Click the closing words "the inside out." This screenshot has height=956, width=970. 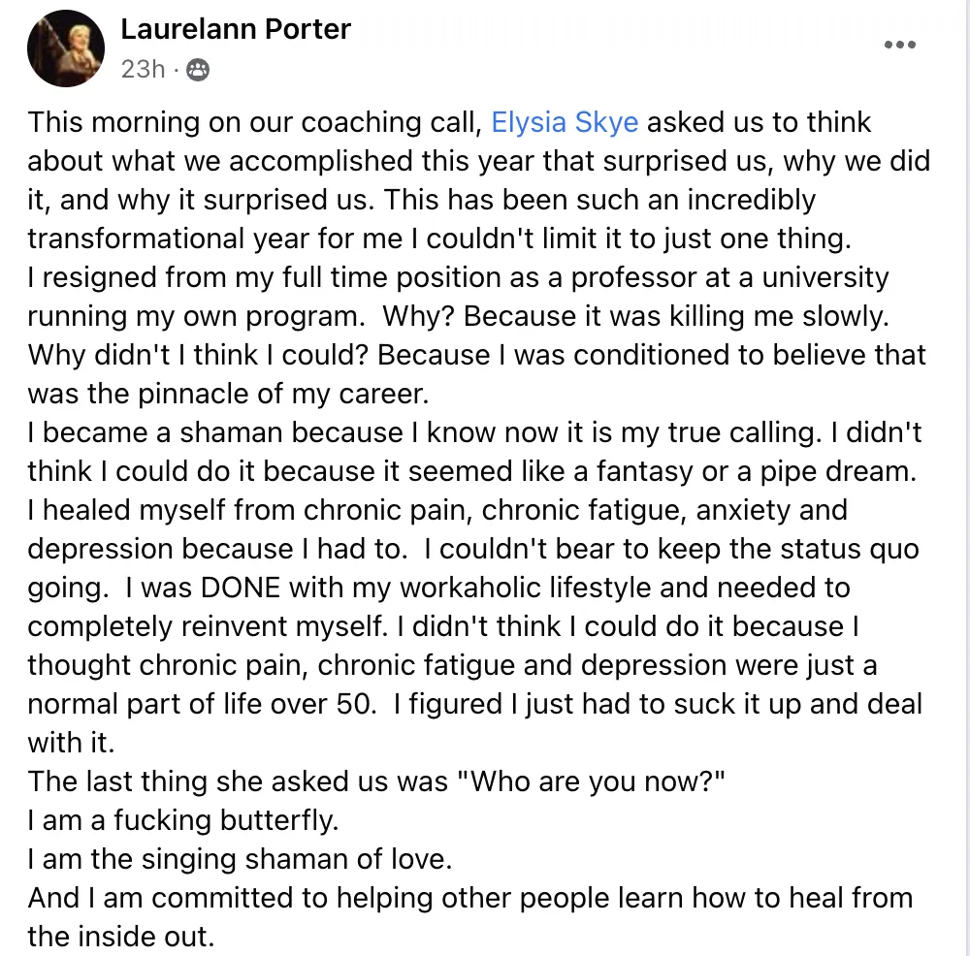(120, 937)
